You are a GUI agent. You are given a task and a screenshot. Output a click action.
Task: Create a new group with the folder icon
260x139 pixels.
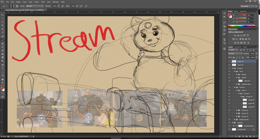[x=247, y=136]
